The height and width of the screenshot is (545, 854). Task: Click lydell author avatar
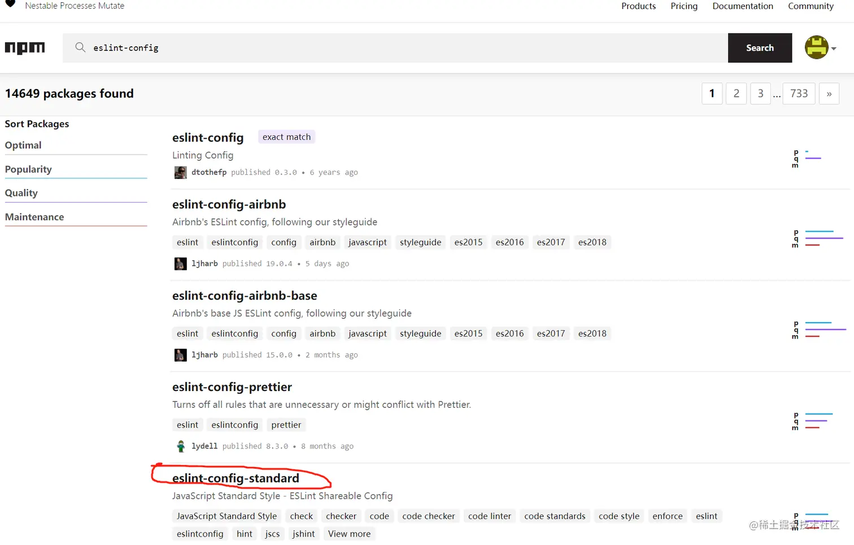[x=180, y=446]
